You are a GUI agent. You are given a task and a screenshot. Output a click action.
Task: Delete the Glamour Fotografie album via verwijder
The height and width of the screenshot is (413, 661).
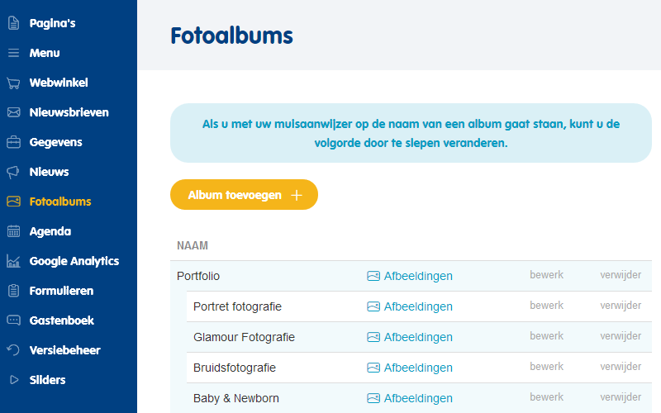tap(621, 336)
